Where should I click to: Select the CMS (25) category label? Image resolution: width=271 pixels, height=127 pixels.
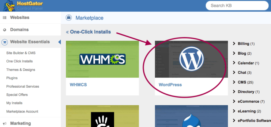point(245,82)
